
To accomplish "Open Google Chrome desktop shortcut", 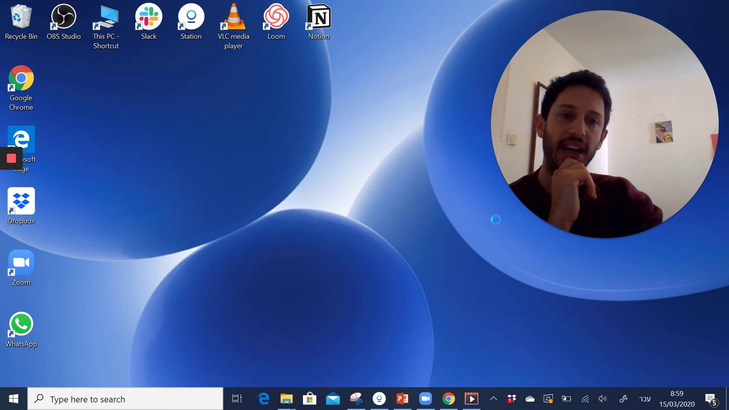I will 21,79.
